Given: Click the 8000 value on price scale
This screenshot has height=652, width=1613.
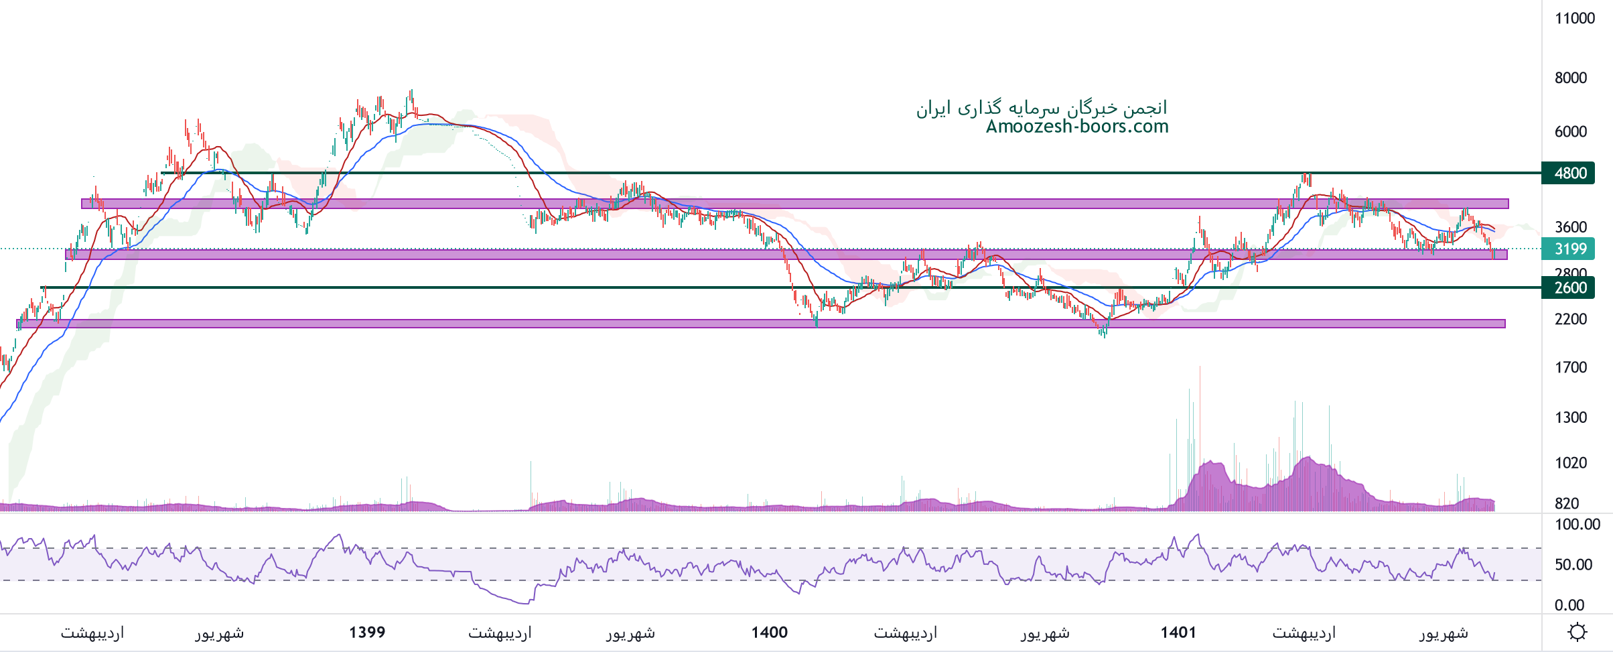Looking at the screenshot, I should pos(1570,78).
